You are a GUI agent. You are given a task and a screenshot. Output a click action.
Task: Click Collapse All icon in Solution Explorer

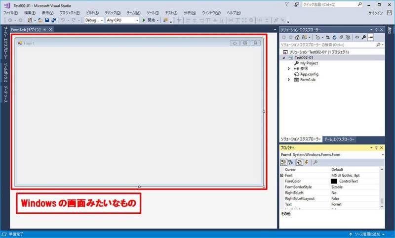[341, 37]
